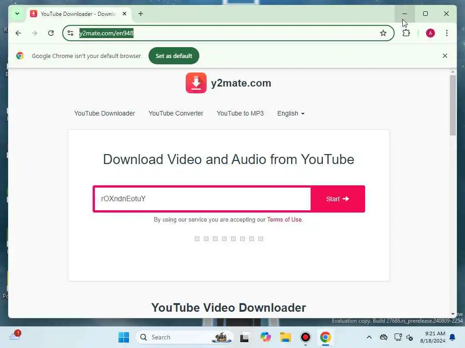Open the Windows Start menu
The height and width of the screenshot is (348, 465).
[124, 337]
